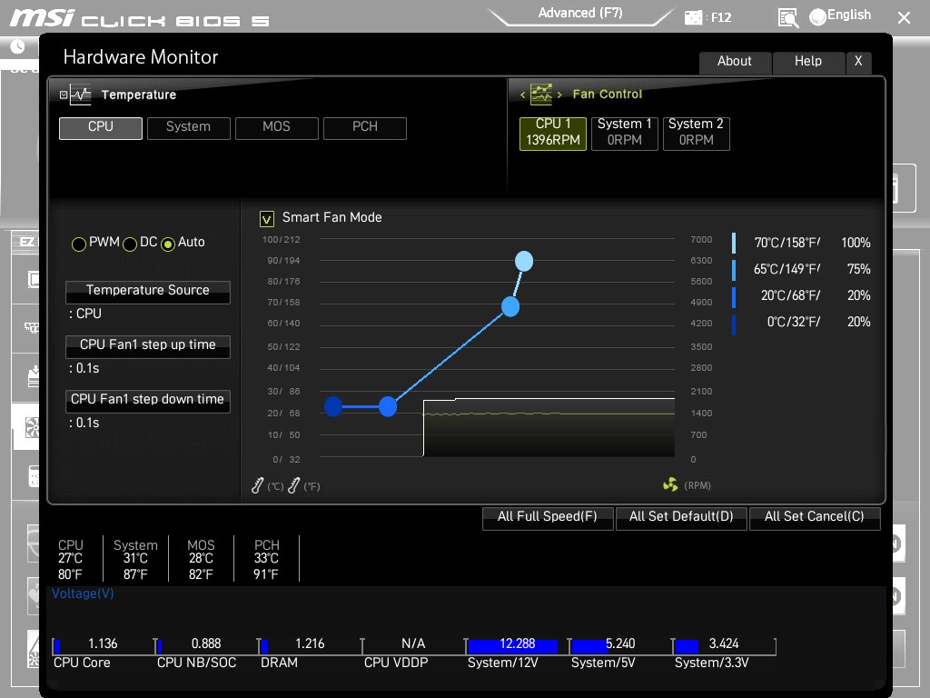Screen dimensions: 930x698
Task: Click the MSI Click BIOS 5 logo
Action: [139, 18]
